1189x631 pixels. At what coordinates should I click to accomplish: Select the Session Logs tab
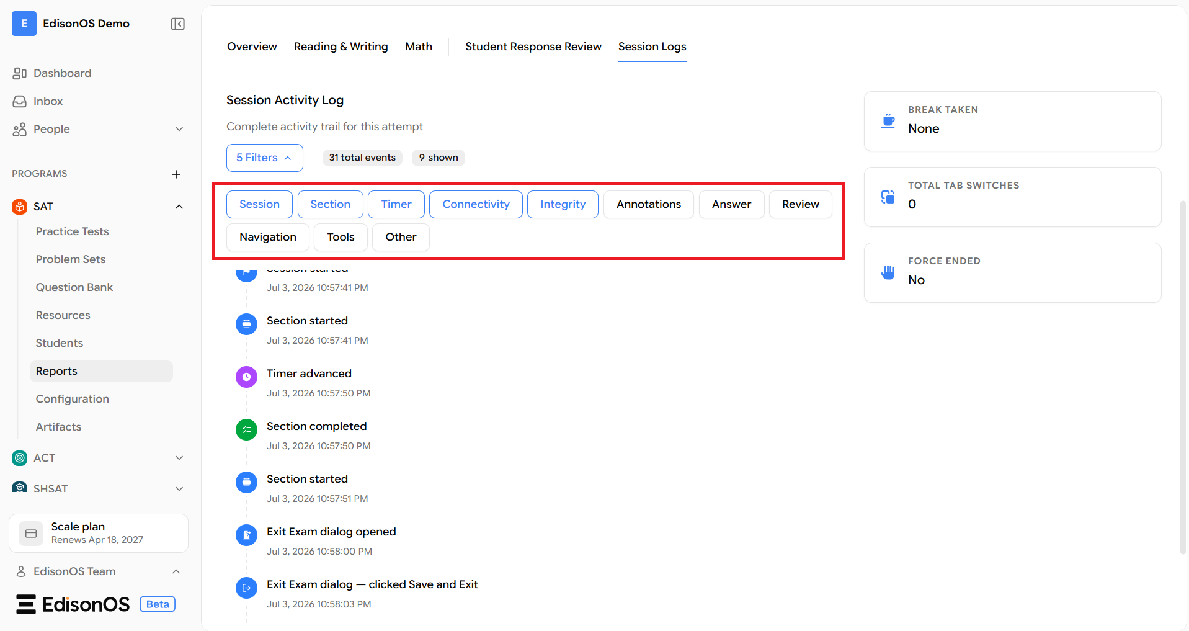click(x=652, y=47)
